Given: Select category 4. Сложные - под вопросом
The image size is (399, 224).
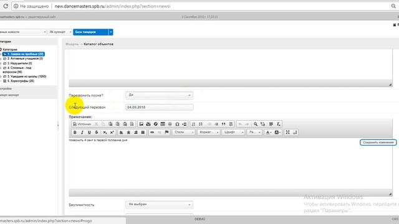Looking at the screenshot, I should tap(17, 70).
